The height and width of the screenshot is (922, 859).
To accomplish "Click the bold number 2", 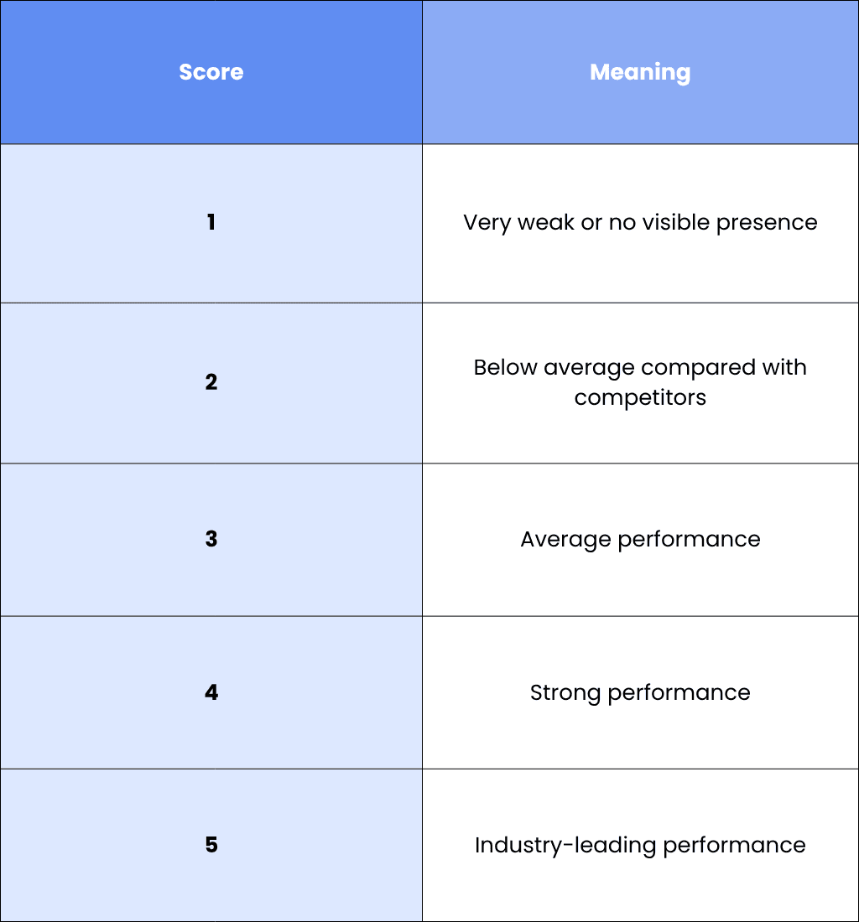I will [211, 382].
